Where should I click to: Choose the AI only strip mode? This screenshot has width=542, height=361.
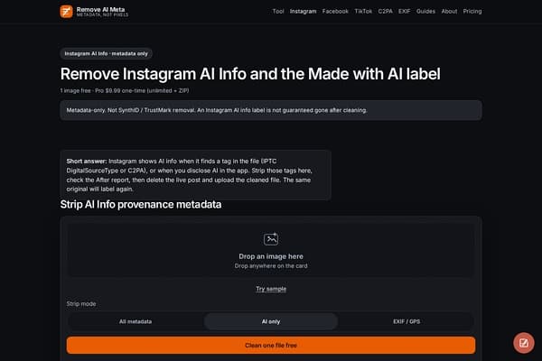click(271, 321)
